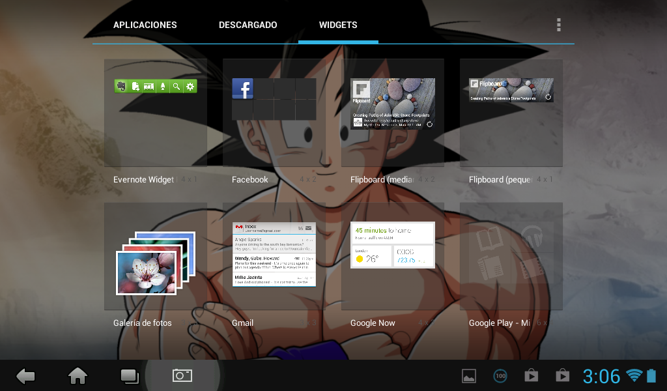
Task: Tap the Home navigation button
Action: (78, 376)
